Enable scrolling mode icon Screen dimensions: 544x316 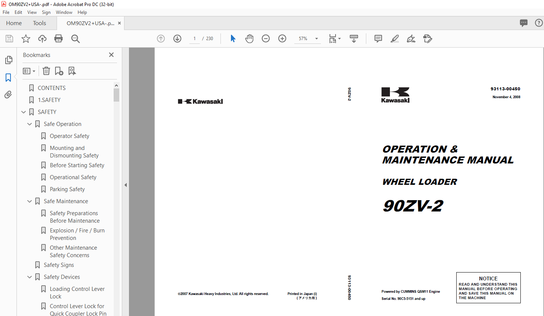click(354, 39)
